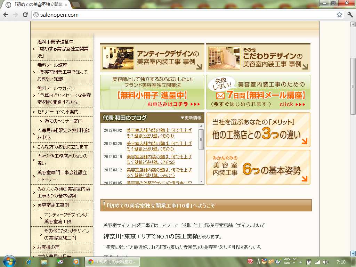Image resolution: width=356 pixels, height=267 pixels.
Task: Click the 7日間 無料メール講座 banner
Action: (x=258, y=92)
